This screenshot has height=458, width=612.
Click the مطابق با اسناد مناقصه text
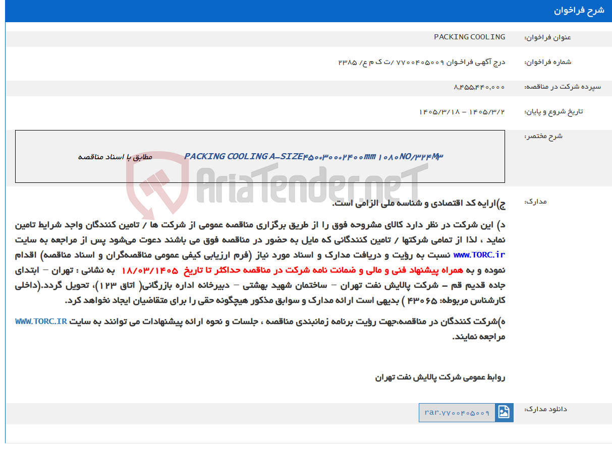coord(115,157)
